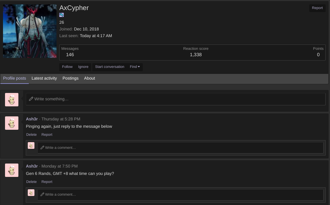
Task: Switch to the Latest activity tab
Action: coord(44,78)
